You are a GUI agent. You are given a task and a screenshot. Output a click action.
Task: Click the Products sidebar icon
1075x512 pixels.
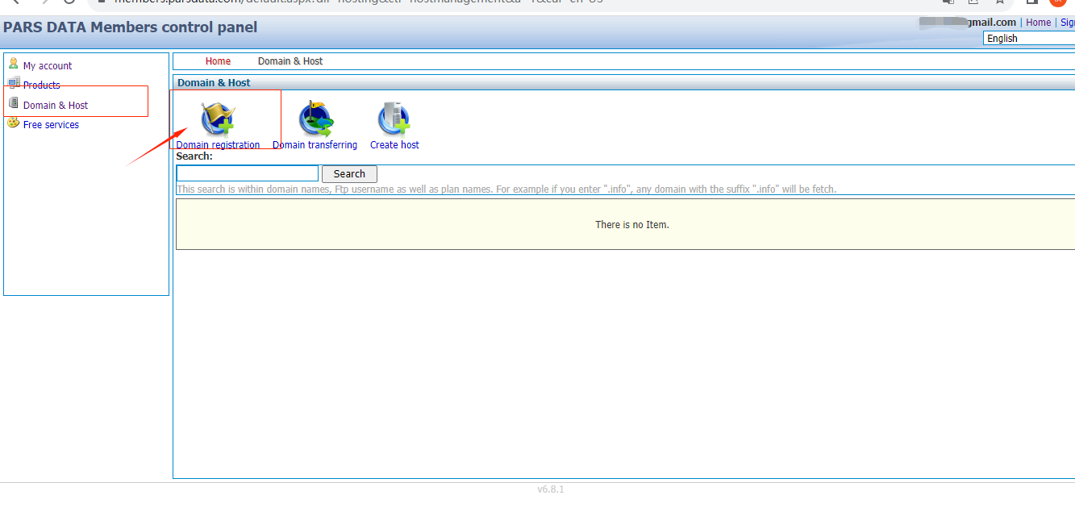14,82
